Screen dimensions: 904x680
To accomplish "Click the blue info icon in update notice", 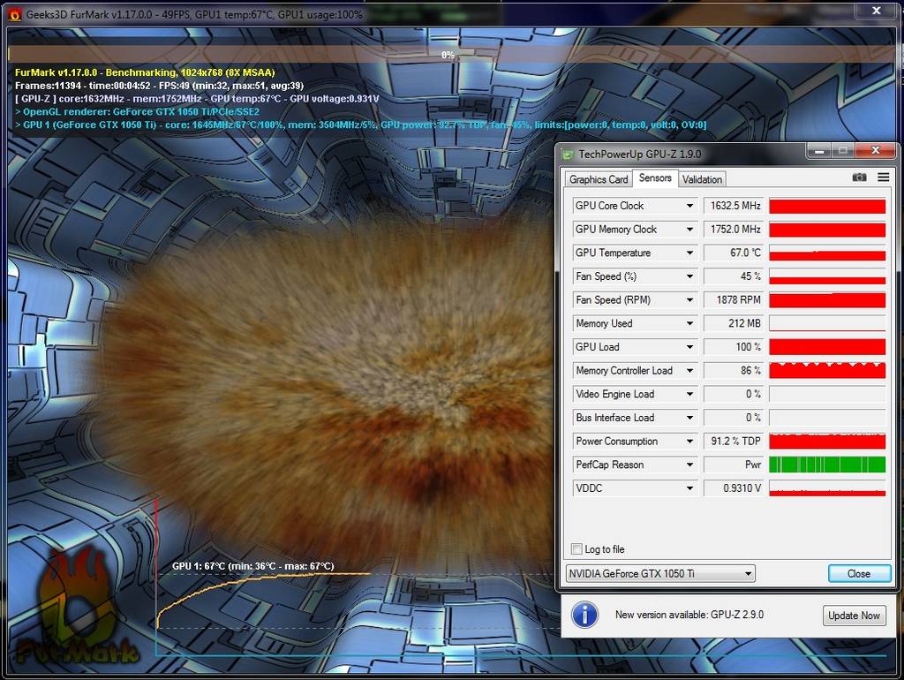I will (584, 615).
